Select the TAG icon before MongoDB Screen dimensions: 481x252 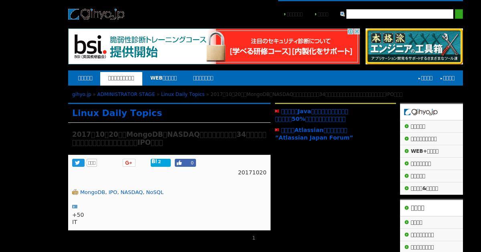pyautogui.click(x=75, y=192)
